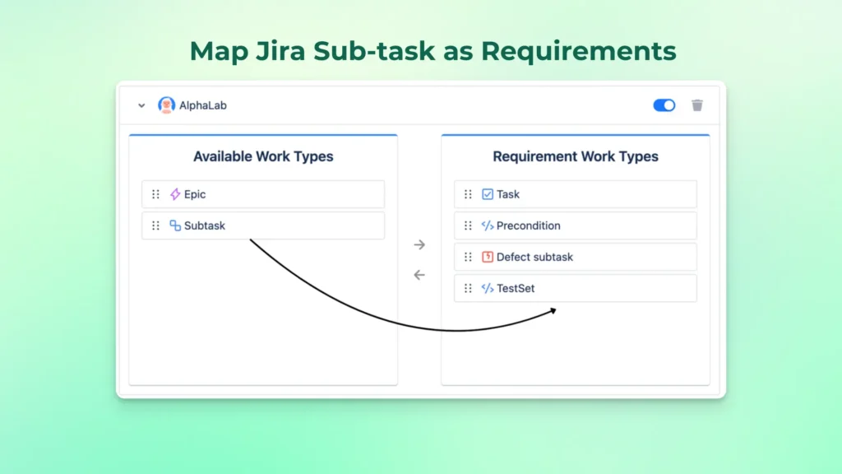The image size is (842, 474).
Task: Move selection left with arrow button
Action: pos(419,275)
